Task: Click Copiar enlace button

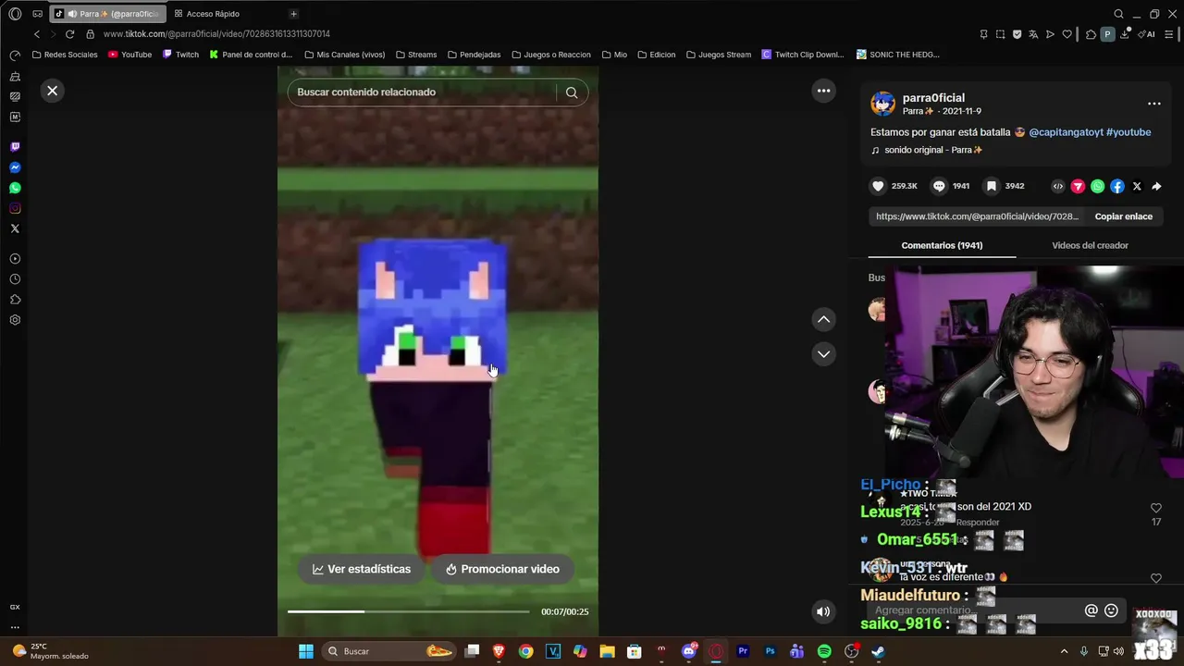Action: click(1123, 216)
